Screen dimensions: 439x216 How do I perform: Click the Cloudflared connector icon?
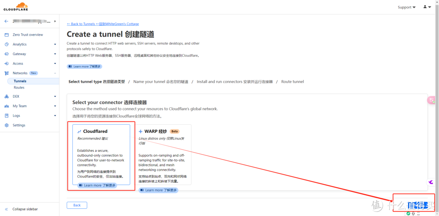click(79, 132)
